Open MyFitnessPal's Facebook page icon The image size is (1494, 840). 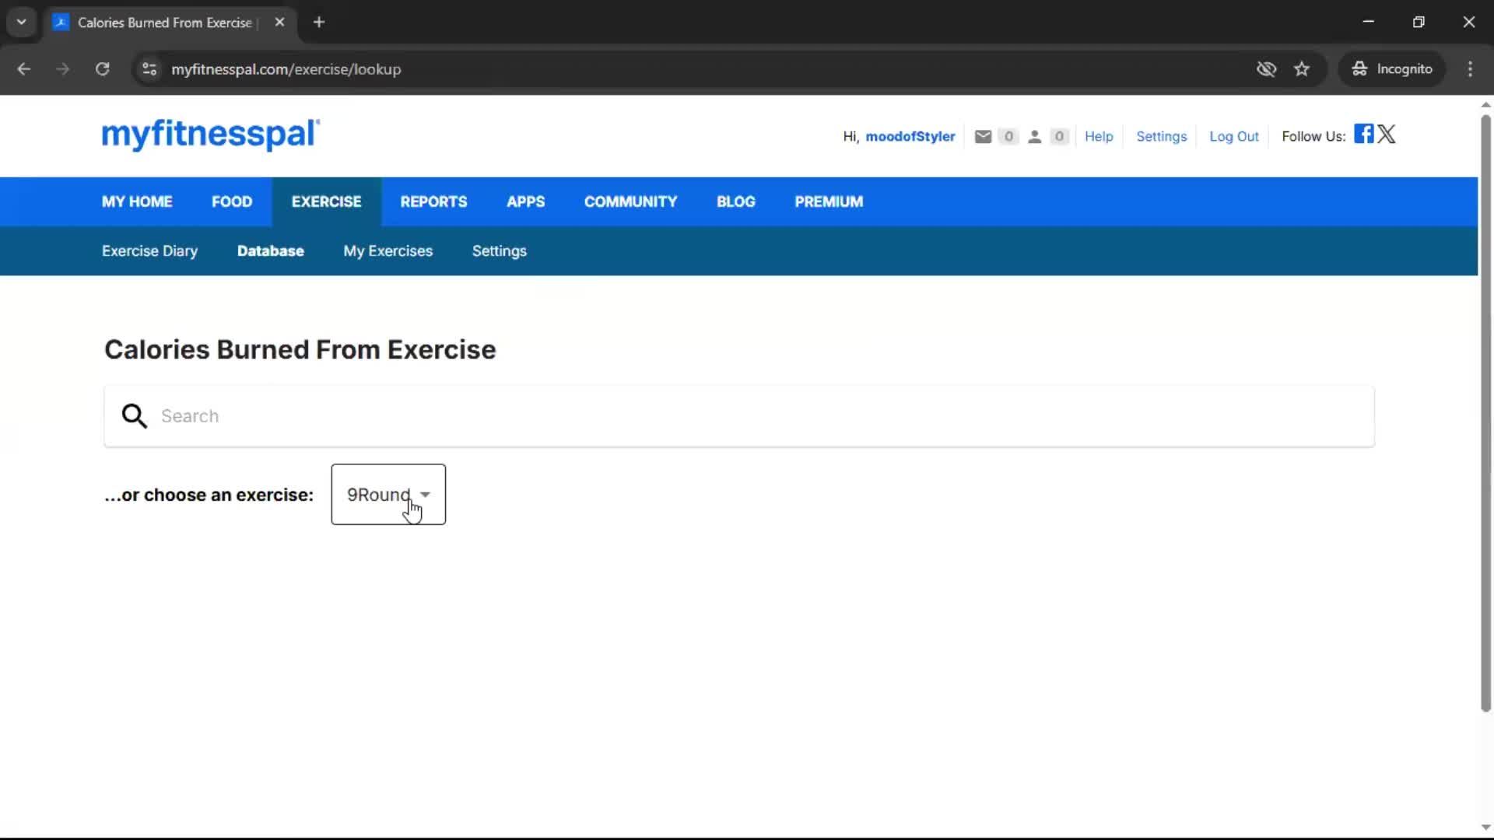(x=1362, y=134)
